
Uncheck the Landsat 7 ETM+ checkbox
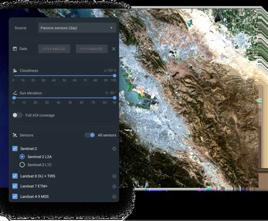tap(15, 186)
